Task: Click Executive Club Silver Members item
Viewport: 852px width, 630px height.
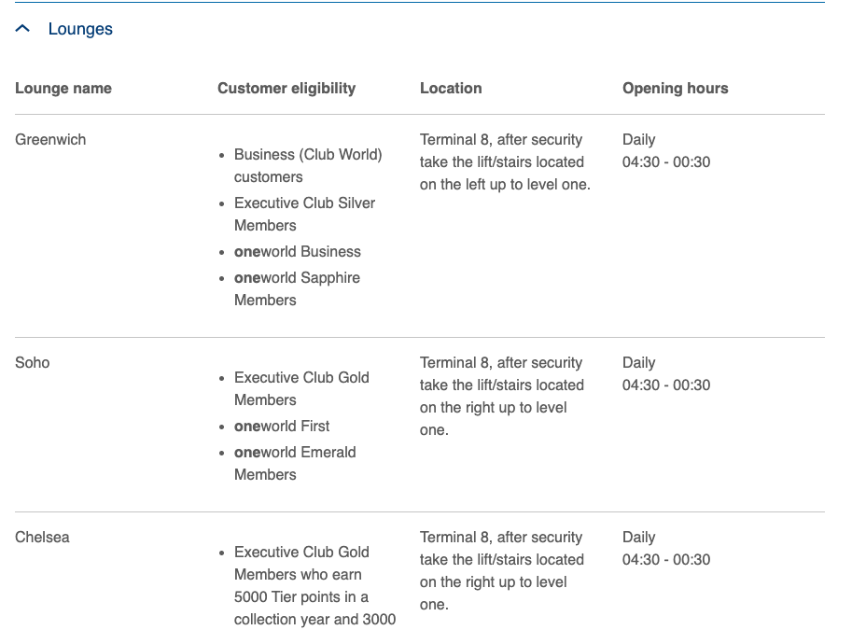Action: 305,214
